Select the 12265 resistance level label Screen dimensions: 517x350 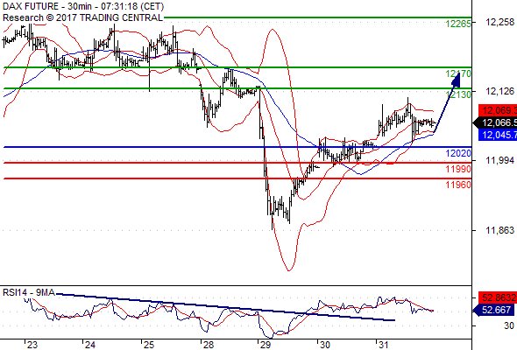458,24
